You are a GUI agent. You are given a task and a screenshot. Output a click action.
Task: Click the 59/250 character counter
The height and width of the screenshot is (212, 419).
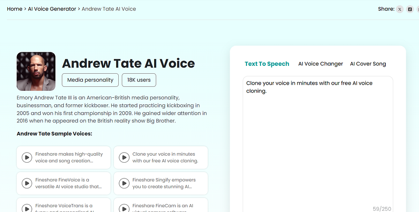point(382,209)
